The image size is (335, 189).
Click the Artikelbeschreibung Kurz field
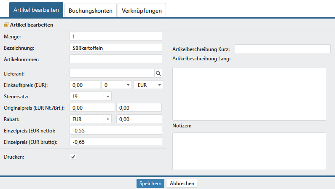(x=282, y=49)
